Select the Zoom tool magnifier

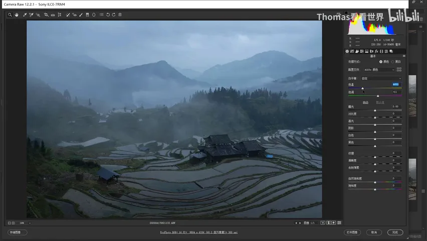click(x=10, y=15)
